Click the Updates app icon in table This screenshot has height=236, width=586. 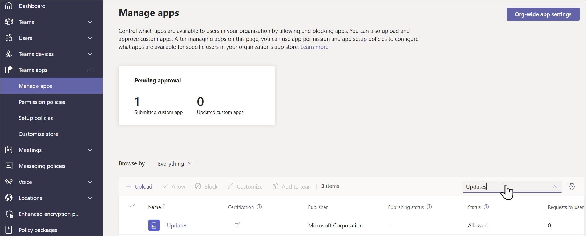tap(154, 225)
